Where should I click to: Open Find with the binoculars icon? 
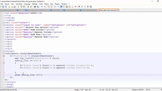pos(35,7)
